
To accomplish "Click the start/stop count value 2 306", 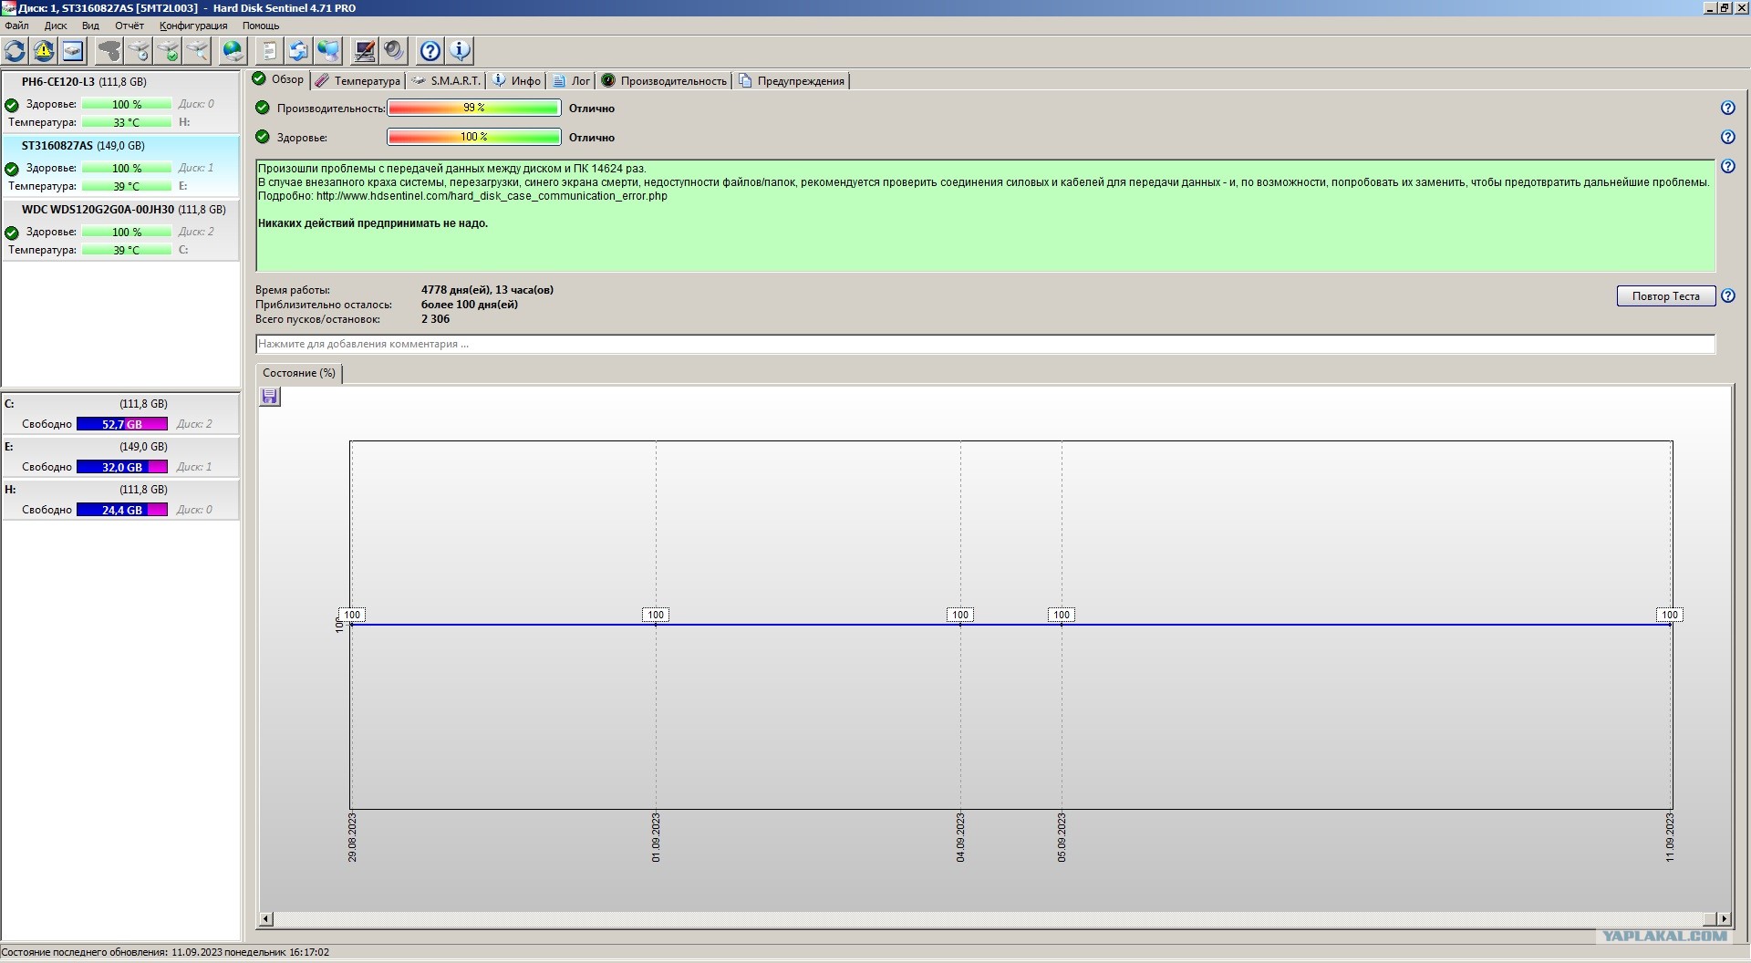I will point(435,319).
